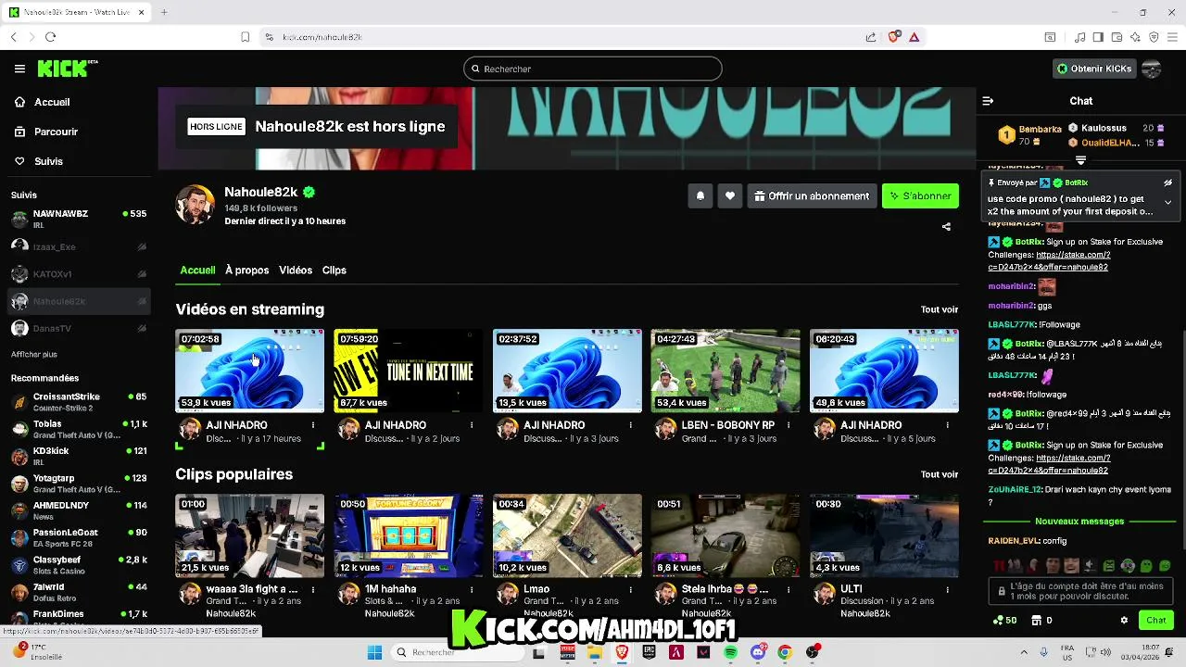1186x667 pixels.
Task: Reload the page
Action: click(x=50, y=37)
